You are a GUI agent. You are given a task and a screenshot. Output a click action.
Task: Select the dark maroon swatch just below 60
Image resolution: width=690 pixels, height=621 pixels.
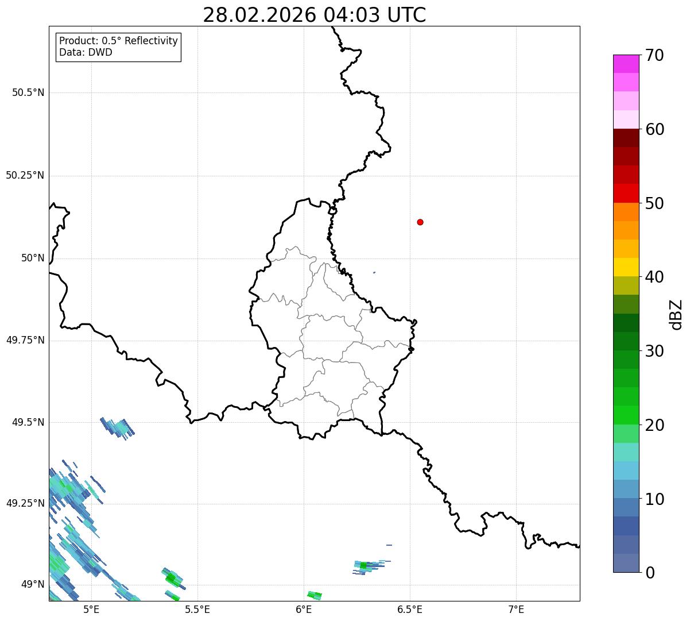point(626,138)
